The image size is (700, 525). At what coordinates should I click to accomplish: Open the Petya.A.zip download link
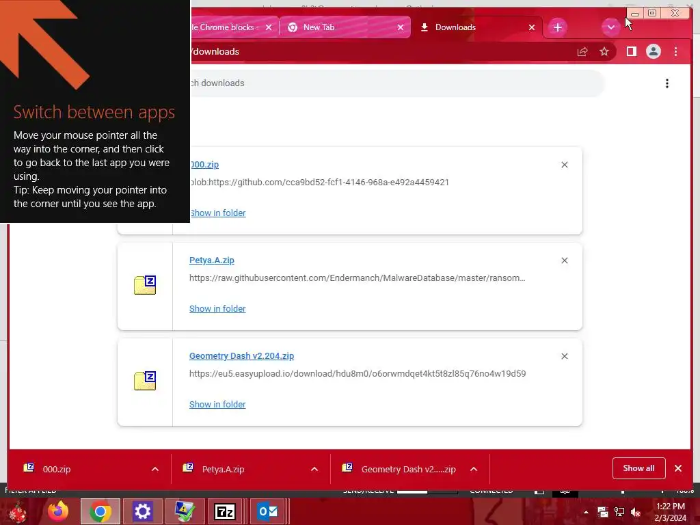[212, 260]
